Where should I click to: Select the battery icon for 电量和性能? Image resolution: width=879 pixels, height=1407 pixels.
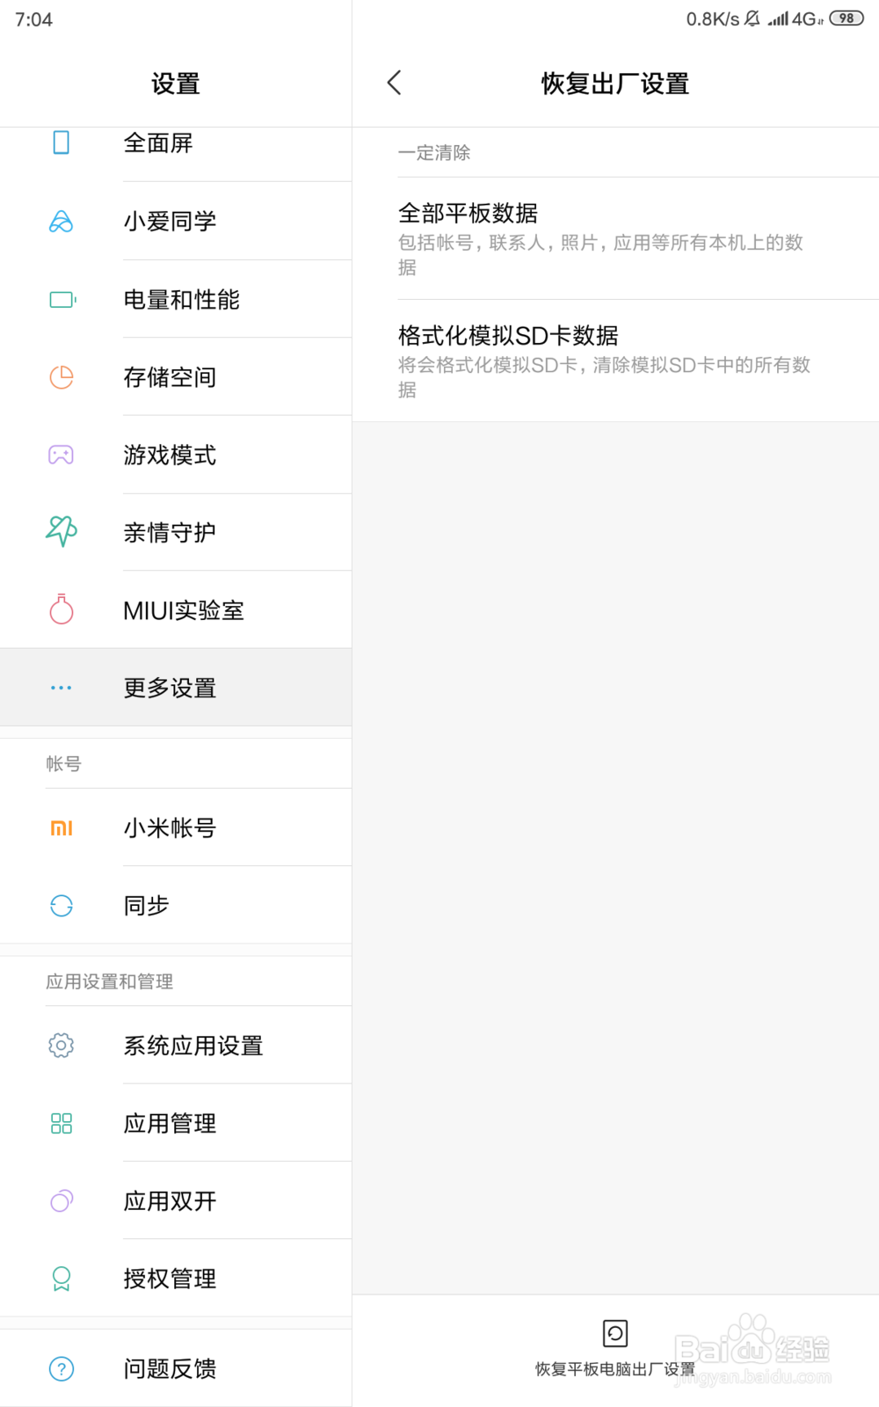point(62,300)
